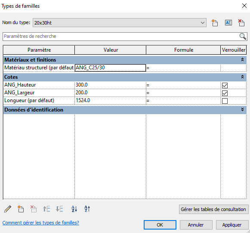Sort parameters in descending Z-A order
The image size is (250, 233).
pyautogui.click(x=87, y=209)
